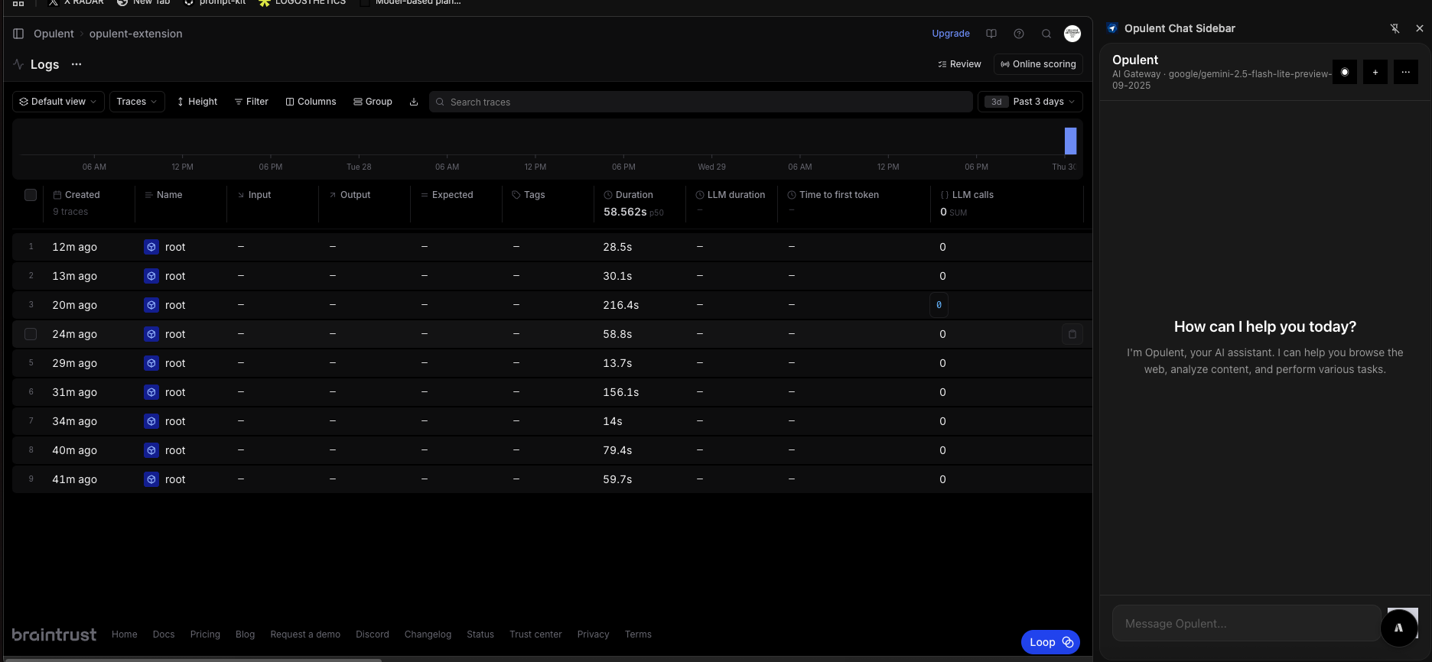Click the root icon in 41m ago row
The image size is (1432, 662).
coord(151,479)
